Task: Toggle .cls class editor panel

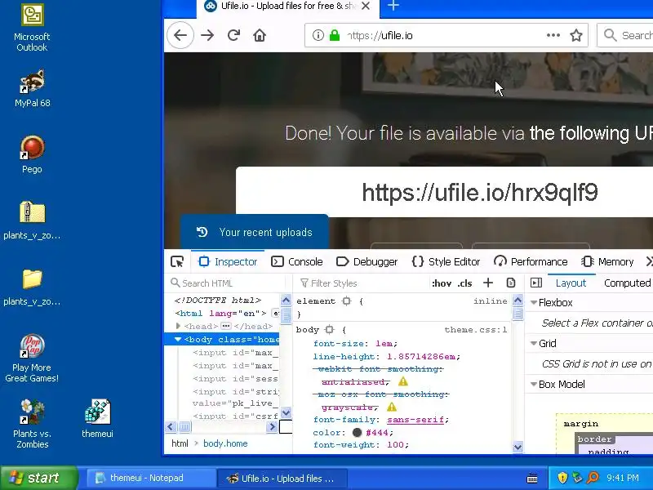Action: (464, 283)
